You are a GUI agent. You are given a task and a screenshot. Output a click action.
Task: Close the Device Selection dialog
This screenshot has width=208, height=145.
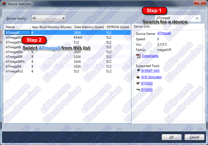click(x=200, y=3)
